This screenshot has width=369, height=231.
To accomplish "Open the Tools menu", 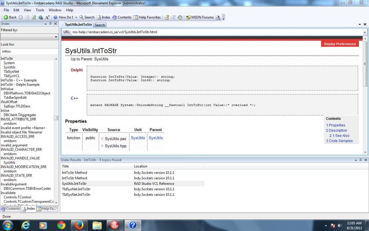I will pyautogui.click(x=40, y=10).
